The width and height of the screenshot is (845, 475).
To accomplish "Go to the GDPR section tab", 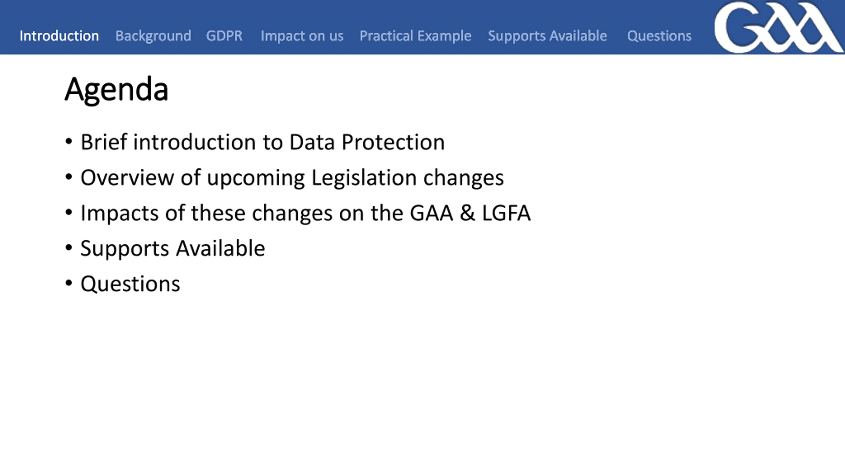I will pos(224,36).
